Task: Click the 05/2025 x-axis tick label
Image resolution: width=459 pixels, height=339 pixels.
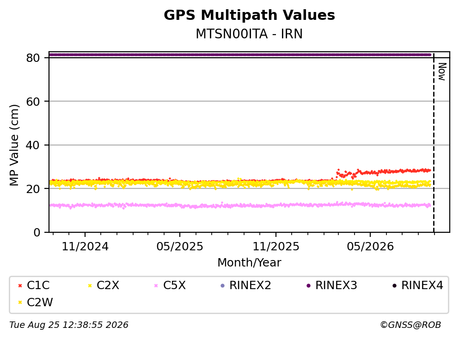Action: click(180, 247)
